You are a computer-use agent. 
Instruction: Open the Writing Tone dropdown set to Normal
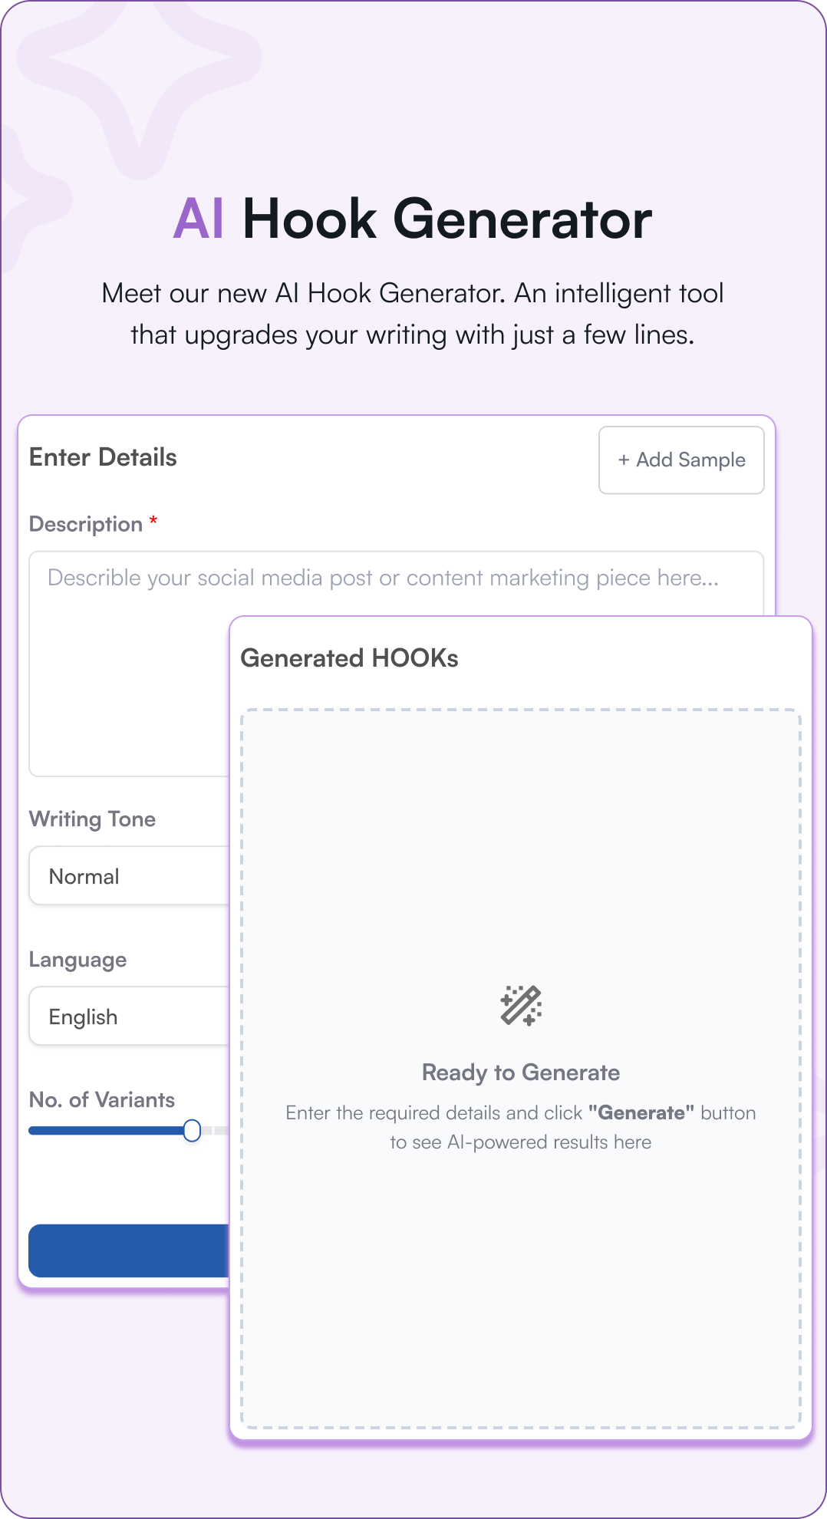coord(123,875)
